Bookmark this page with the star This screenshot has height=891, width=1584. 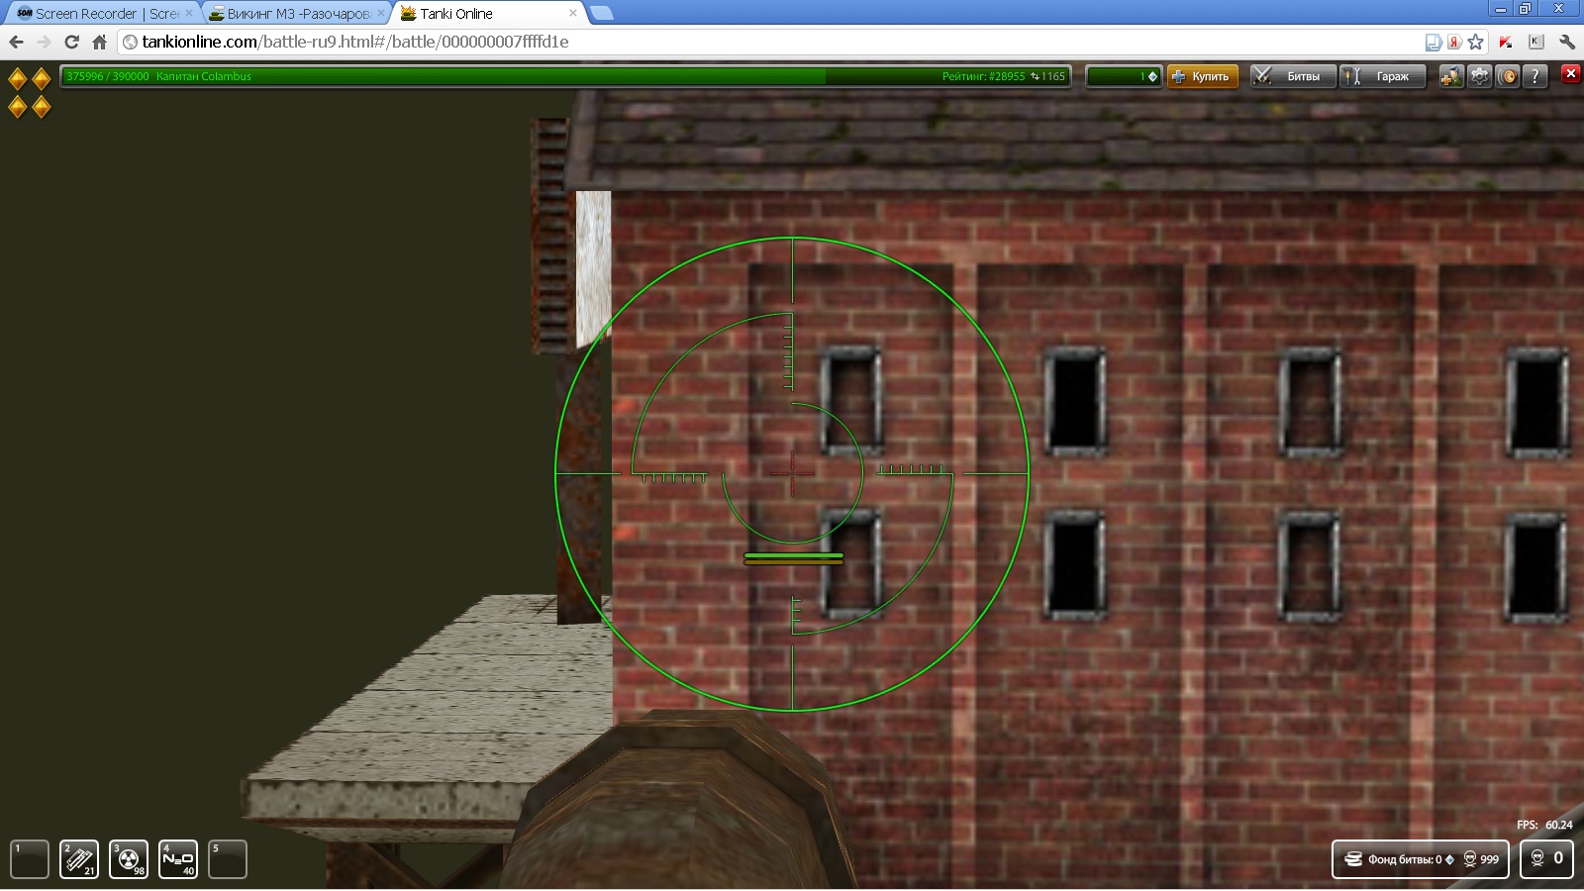click(1476, 42)
